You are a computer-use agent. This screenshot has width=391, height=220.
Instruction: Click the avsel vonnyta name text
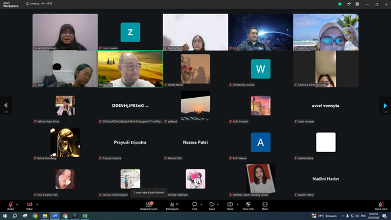click(326, 106)
